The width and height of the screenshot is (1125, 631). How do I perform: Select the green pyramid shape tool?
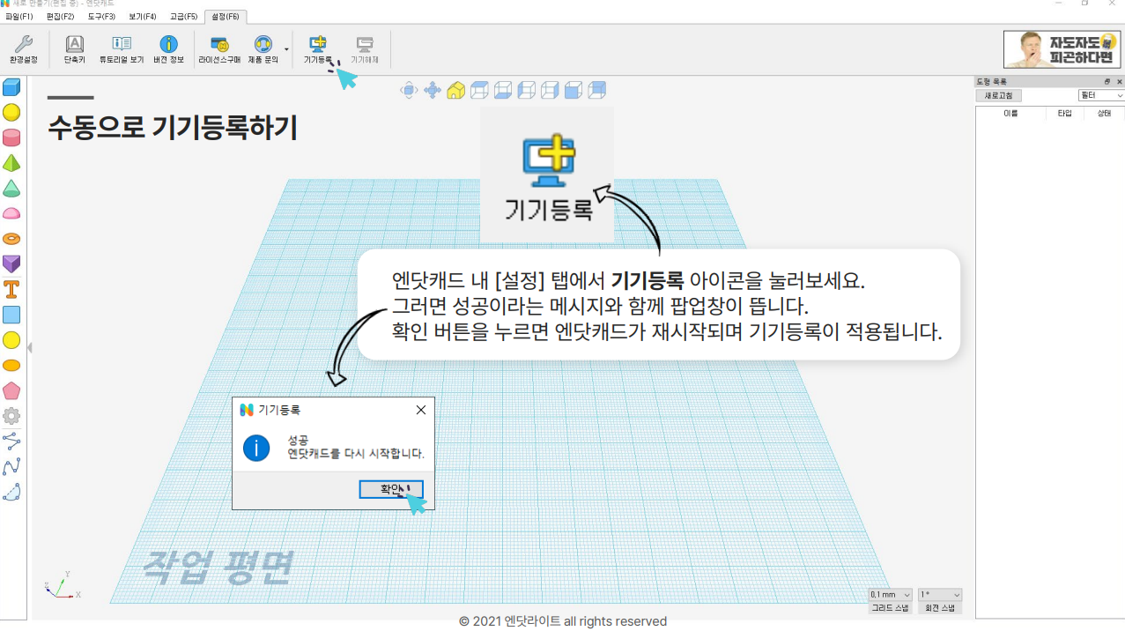(x=11, y=163)
